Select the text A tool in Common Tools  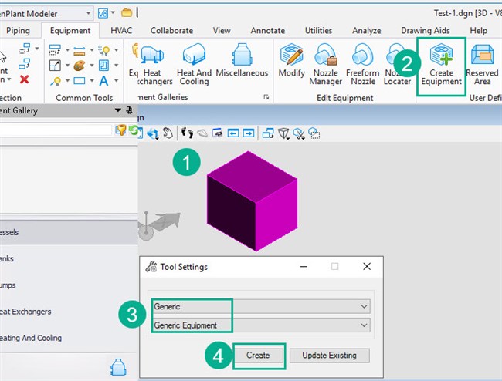[x=103, y=81]
